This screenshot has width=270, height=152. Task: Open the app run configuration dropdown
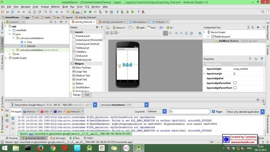click(x=77, y=12)
